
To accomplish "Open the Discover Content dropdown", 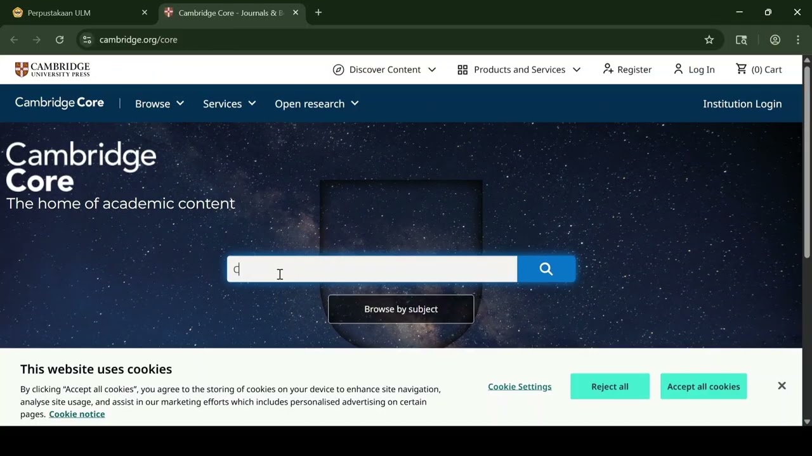I will tap(384, 70).
